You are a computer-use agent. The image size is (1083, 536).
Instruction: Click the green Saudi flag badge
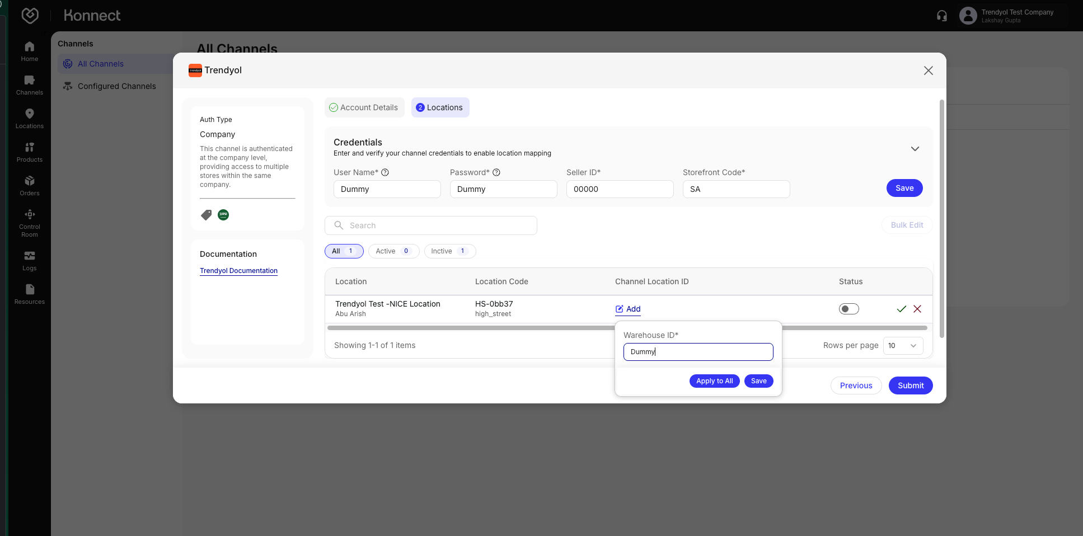tap(223, 215)
